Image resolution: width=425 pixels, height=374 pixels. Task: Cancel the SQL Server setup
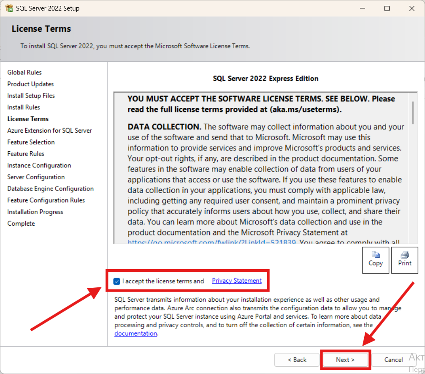point(393,360)
